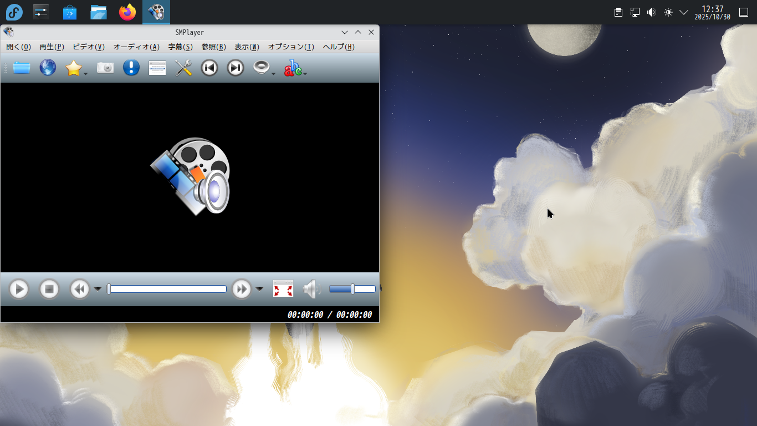Open the Fedora application launcher
The height and width of the screenshot is (426, 757).
coord(14,12)
